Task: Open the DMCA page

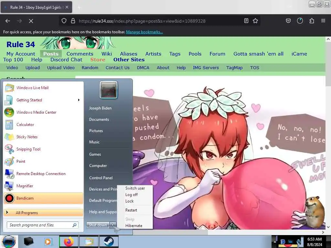Action: click(143, 68)
